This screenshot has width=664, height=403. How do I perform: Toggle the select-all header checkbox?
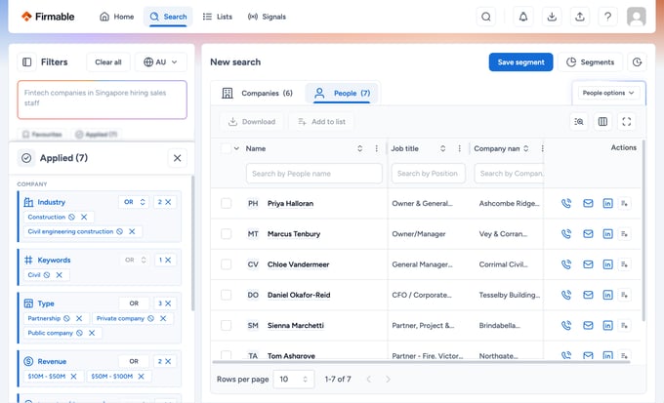coord(227,148)
